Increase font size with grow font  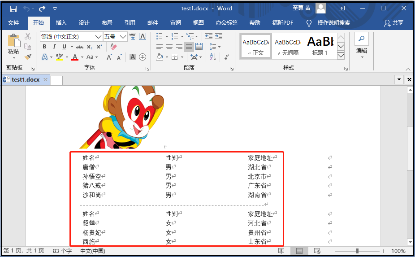[x=109, y=57]
